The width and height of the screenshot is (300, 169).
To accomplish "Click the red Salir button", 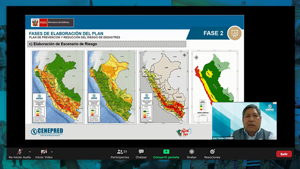I will [x=284, y=154].
